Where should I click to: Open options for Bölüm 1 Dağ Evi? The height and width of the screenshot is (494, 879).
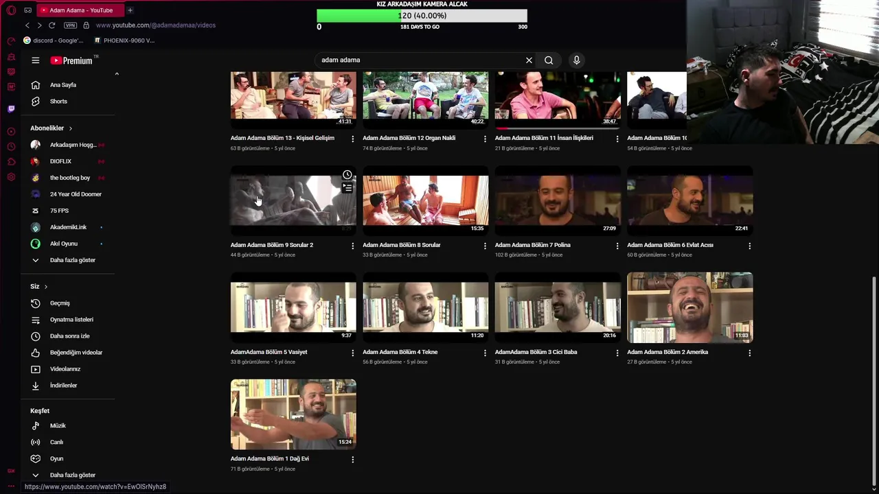[353, 459]
